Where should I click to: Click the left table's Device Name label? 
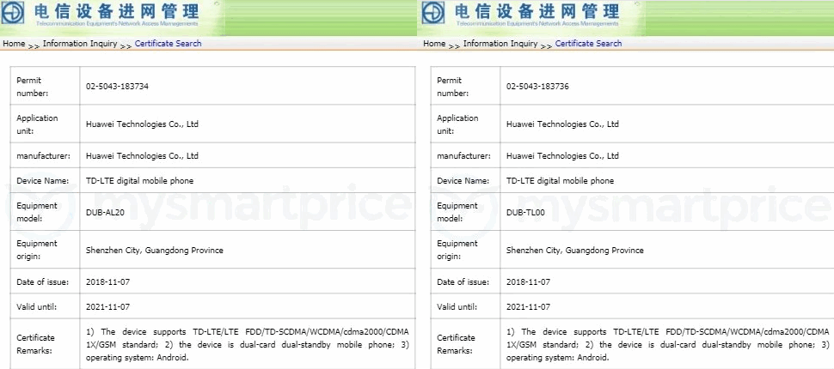pos(42,180)
